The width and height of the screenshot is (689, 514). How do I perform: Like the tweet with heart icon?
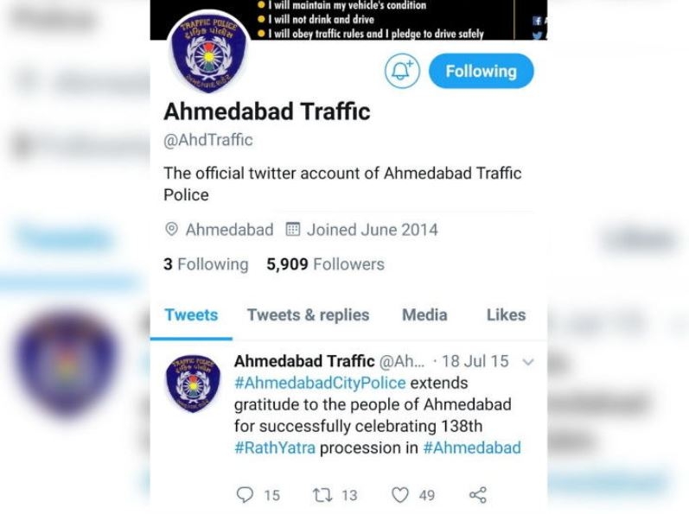click(x=400, y=495)
